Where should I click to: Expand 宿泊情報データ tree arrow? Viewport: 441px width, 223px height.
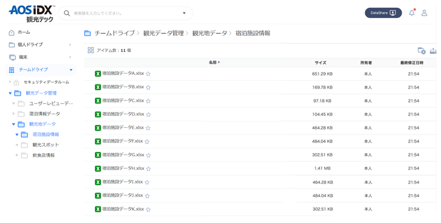coord(14,114)
